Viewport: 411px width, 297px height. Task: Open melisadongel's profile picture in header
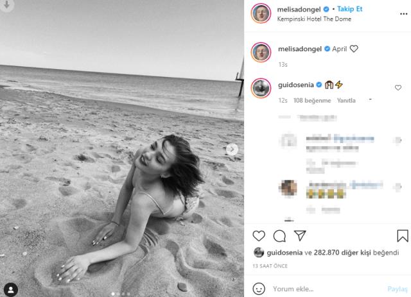coord(260,14)
